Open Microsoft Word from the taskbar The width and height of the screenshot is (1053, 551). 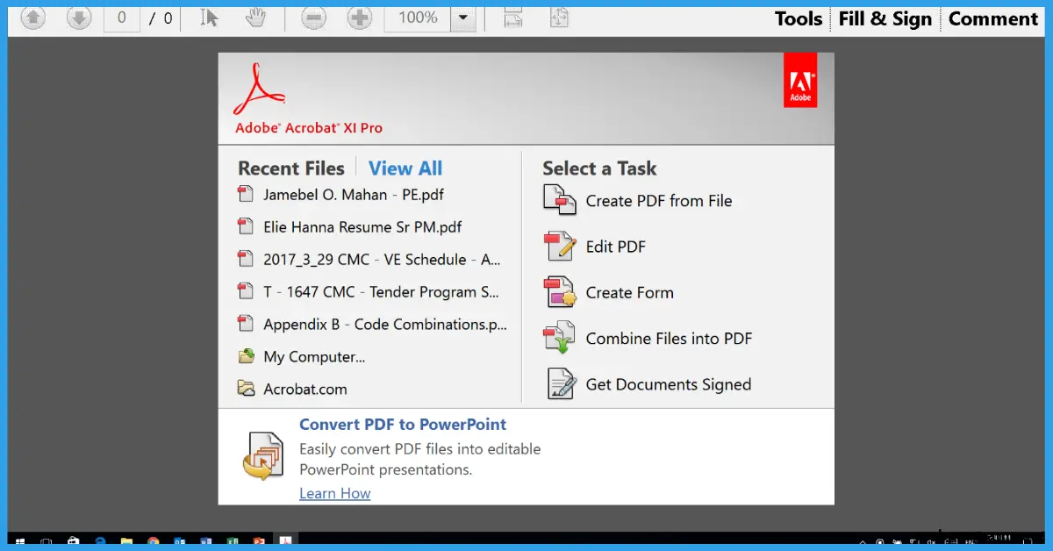205,541
